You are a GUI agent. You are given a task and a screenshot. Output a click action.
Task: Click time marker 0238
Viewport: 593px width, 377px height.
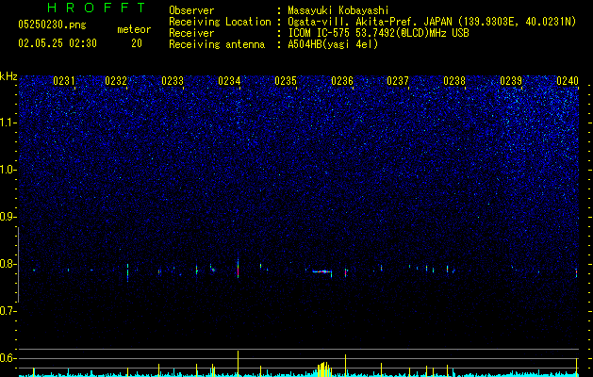pyautogui.click(x=454, y=81)
